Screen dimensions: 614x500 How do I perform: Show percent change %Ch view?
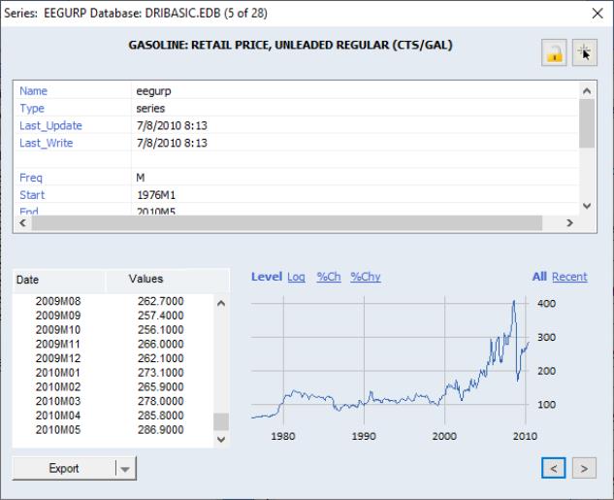[329, 277]
